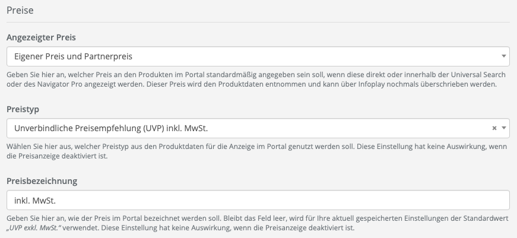517x238 pixels.
Task: Click the help text below Preistyp dropdown
Action: (x=255, y=151)
